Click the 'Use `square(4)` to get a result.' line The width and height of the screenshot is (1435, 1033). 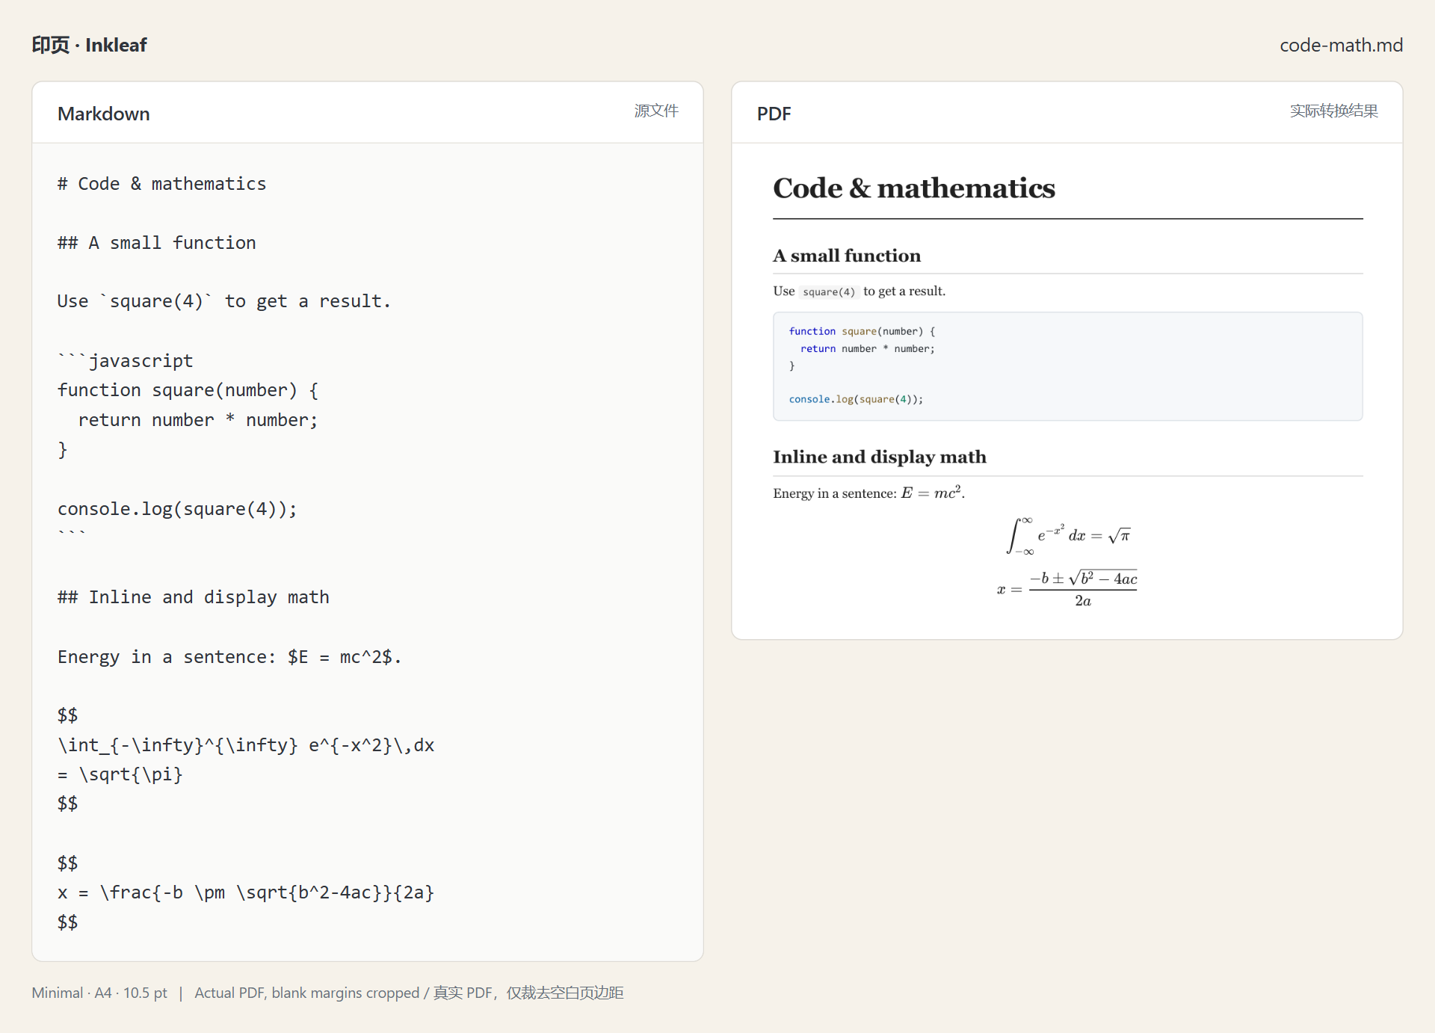(224, 301)
